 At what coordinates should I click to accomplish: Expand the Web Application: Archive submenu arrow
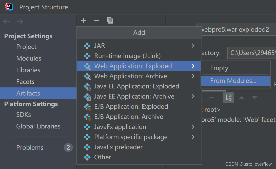coord(193,76)
